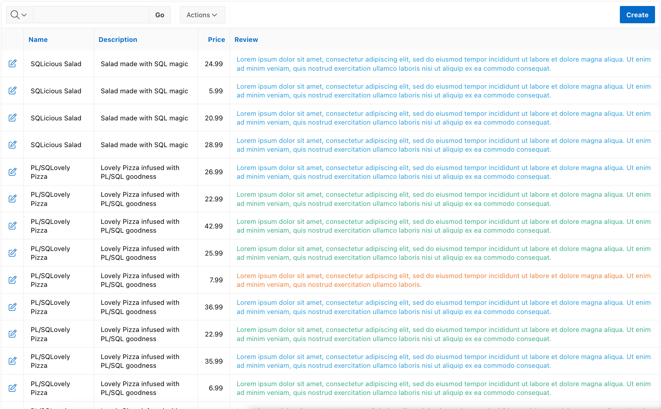Open the Name column heading menu
The width and height of the screenshot is (661, 409).
pos(38,39)
